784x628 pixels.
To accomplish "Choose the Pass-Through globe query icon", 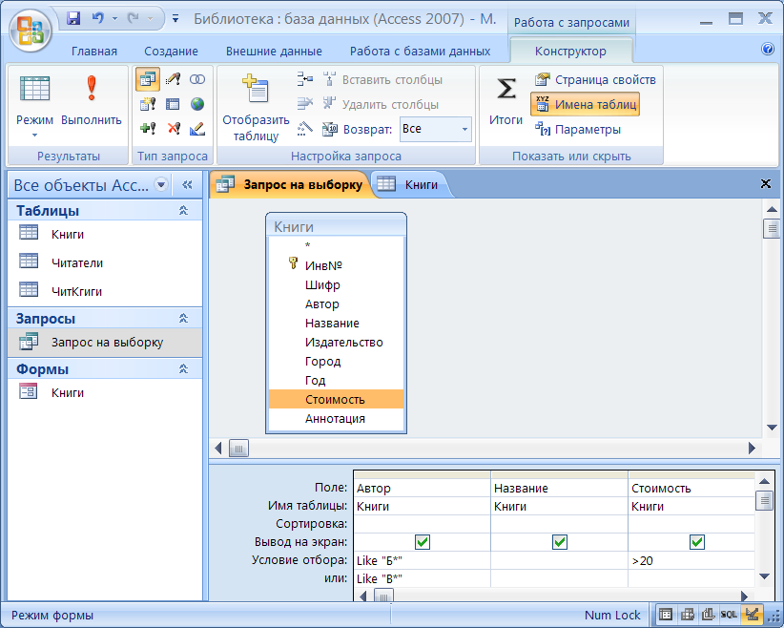I will tap(197, 104).
